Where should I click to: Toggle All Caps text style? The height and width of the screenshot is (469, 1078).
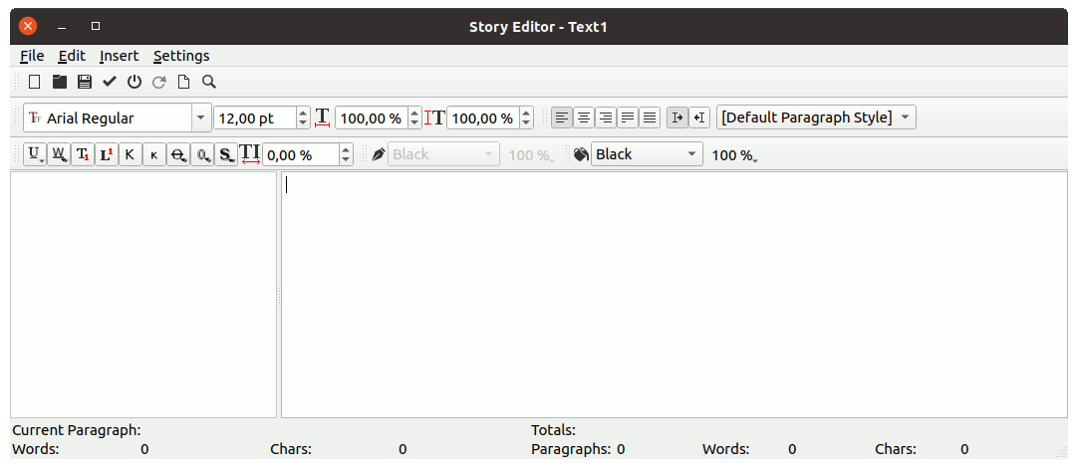click(x=131, y=154)
